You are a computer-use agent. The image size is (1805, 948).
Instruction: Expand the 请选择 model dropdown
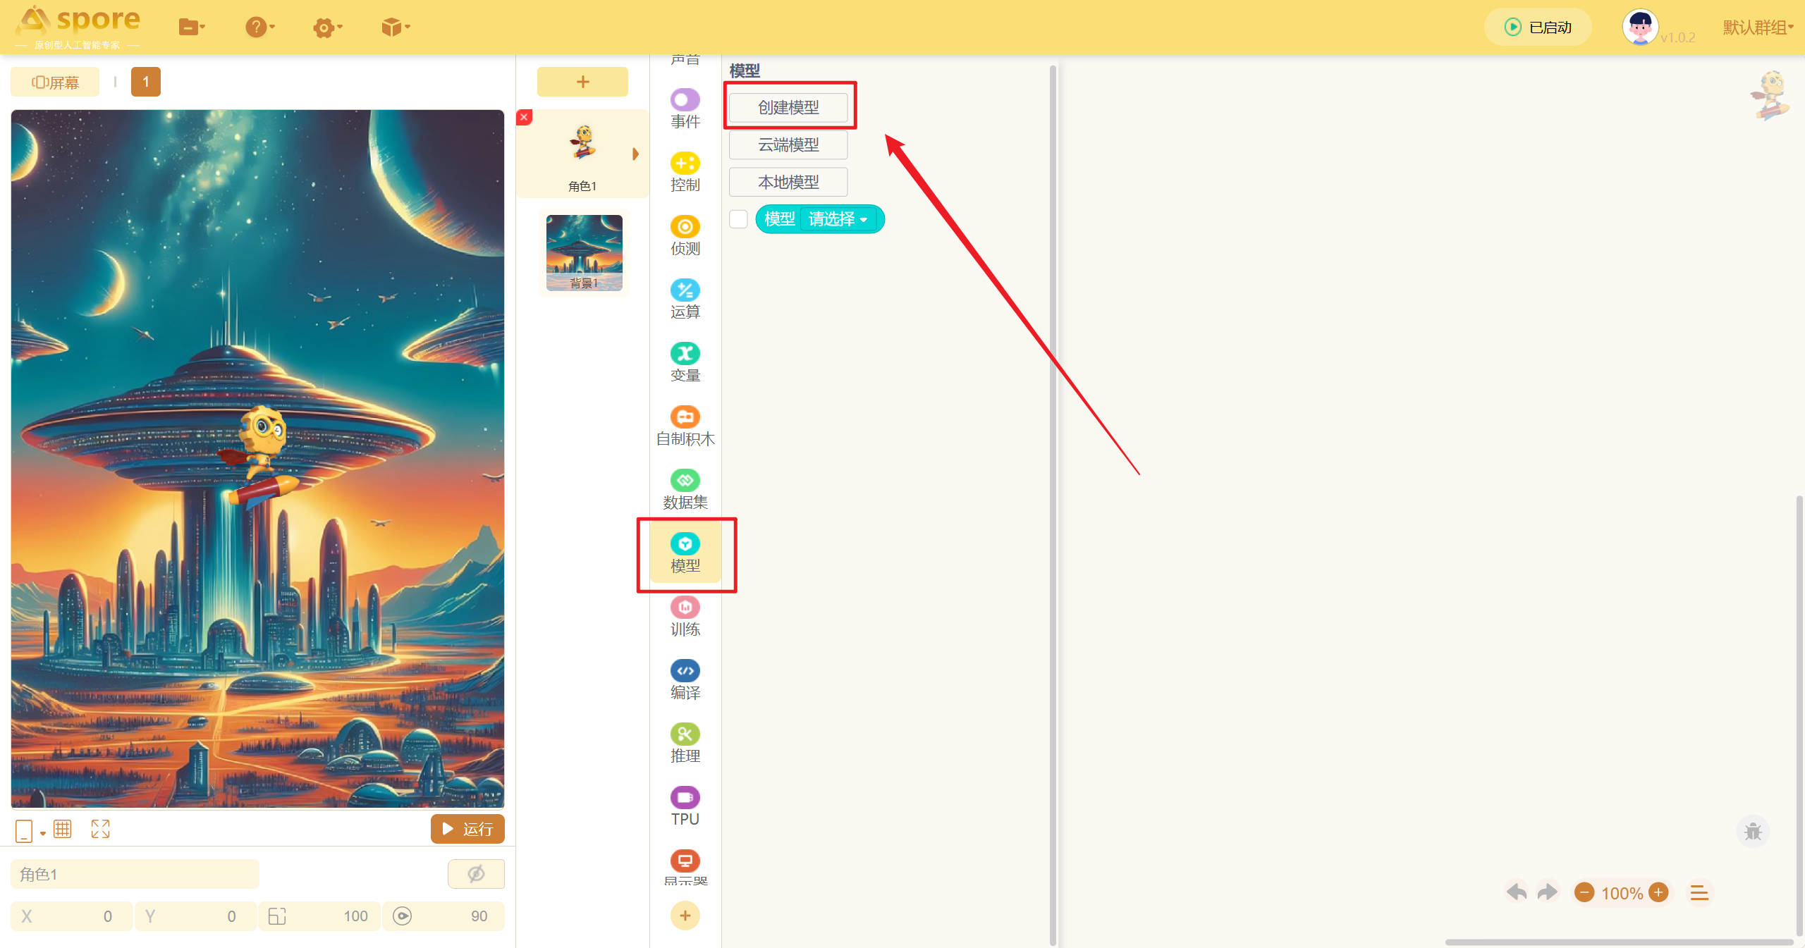[x=838, y=219]
